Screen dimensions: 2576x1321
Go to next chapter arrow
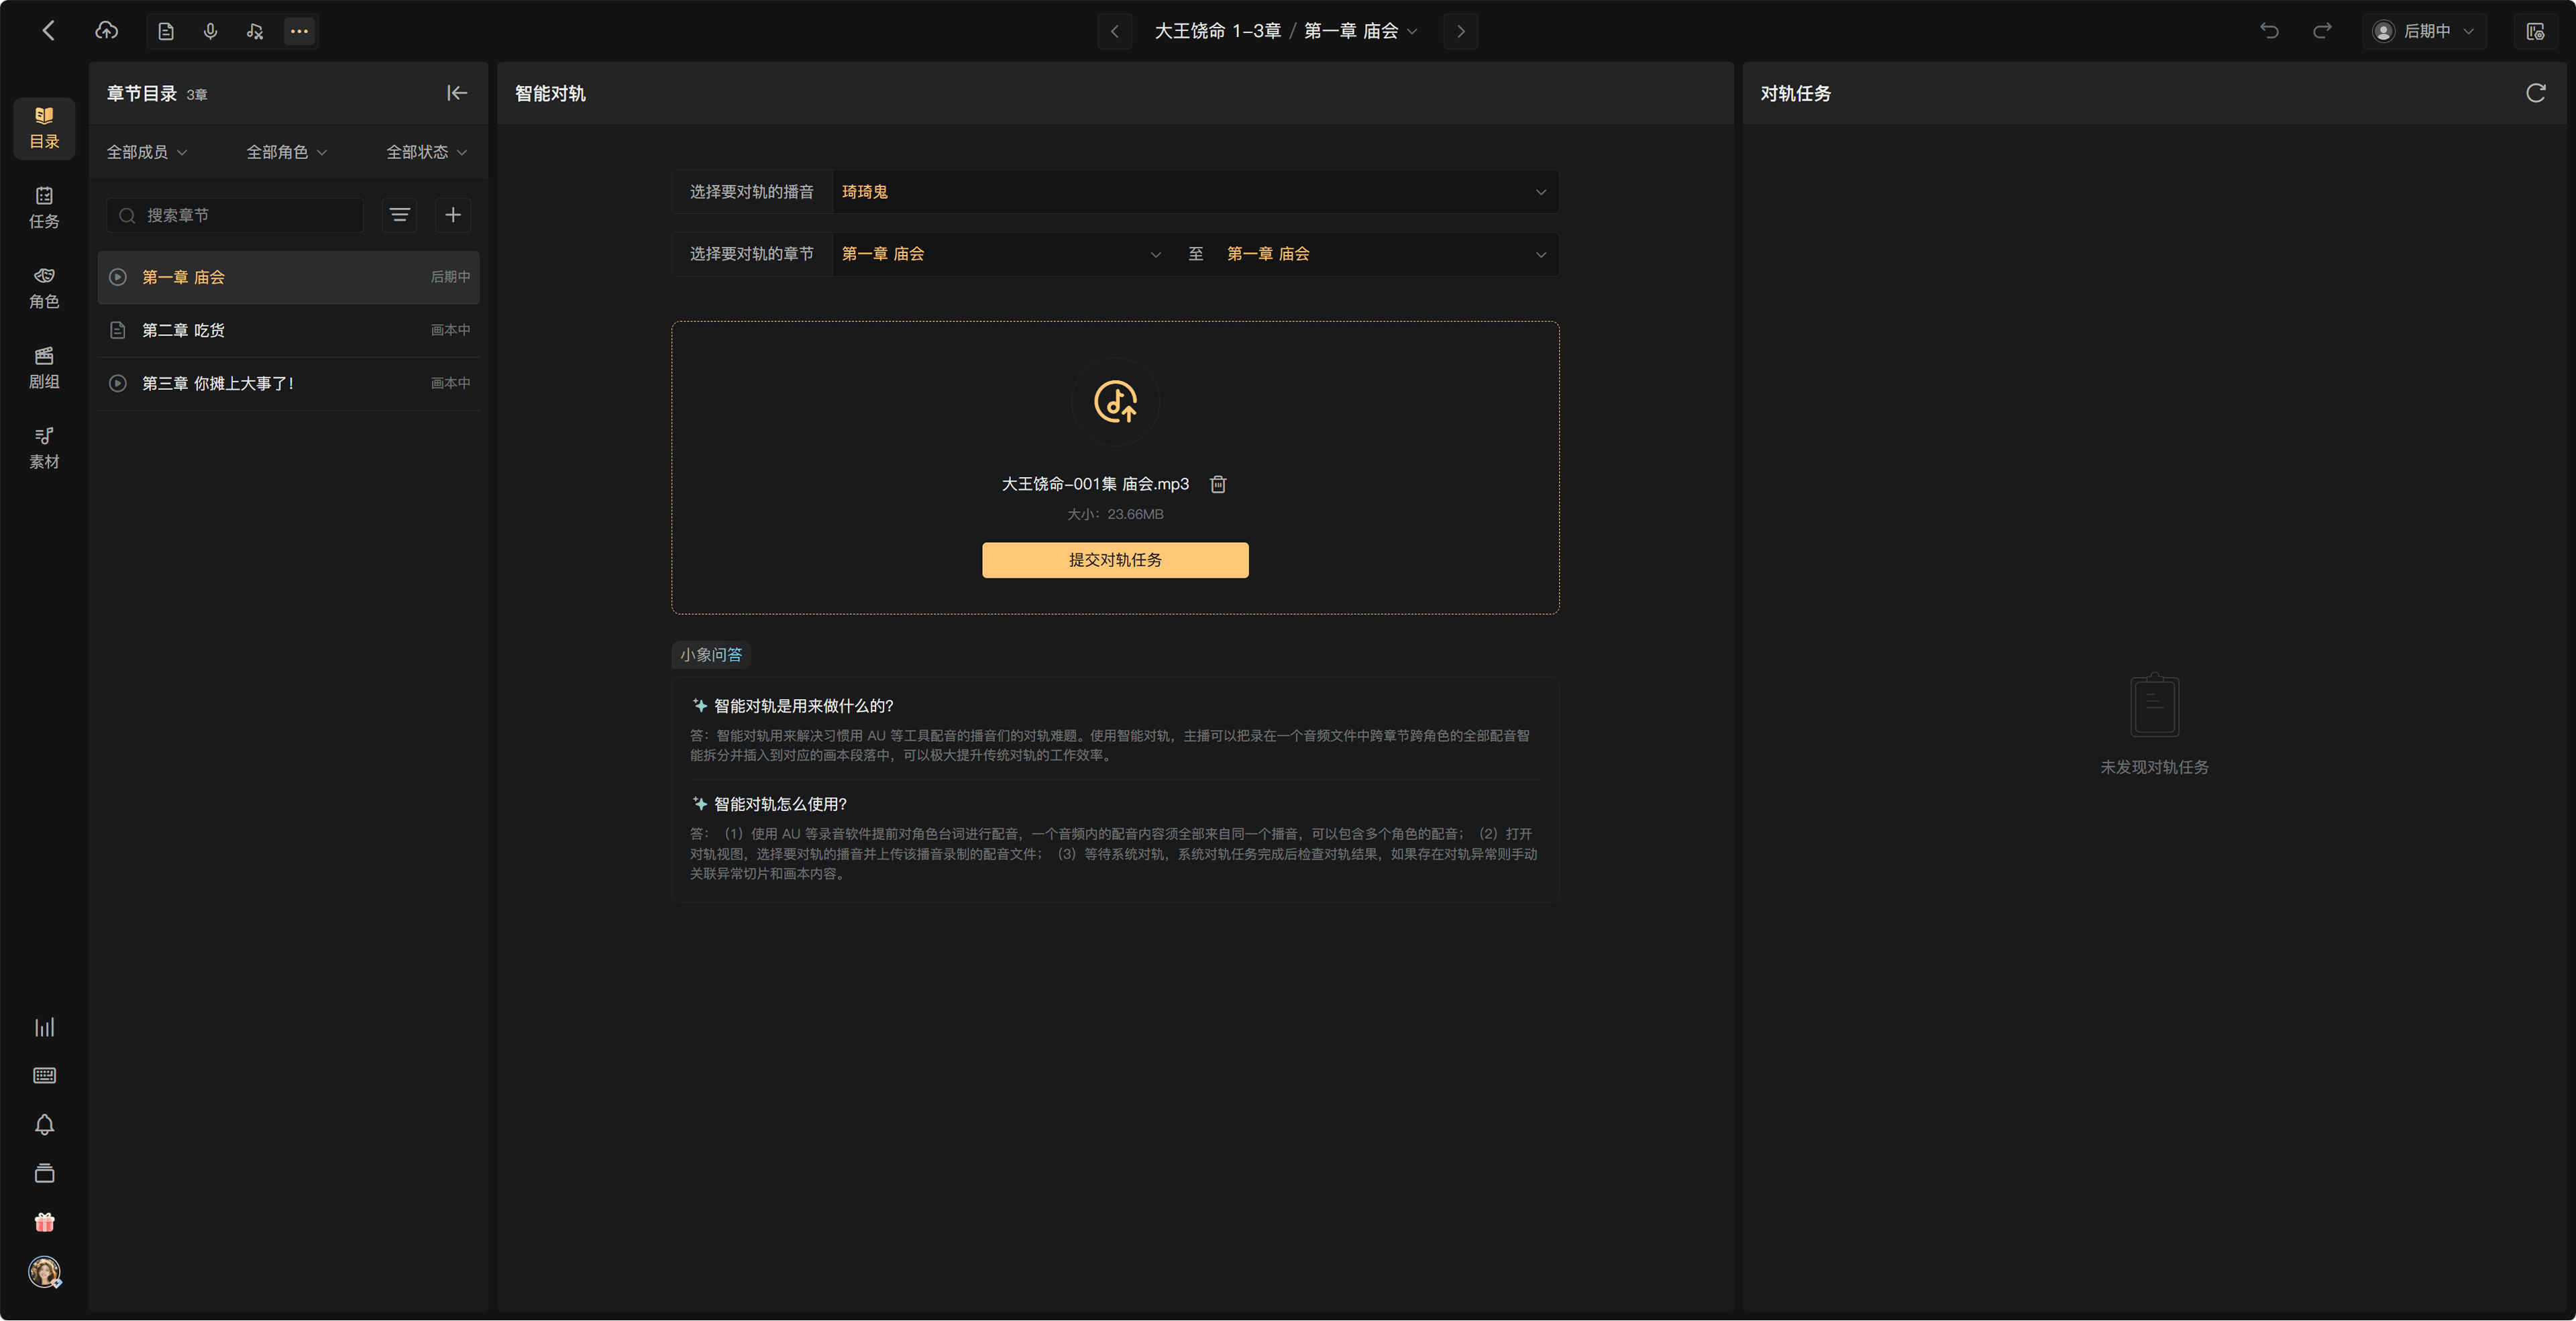(1460, 31)
